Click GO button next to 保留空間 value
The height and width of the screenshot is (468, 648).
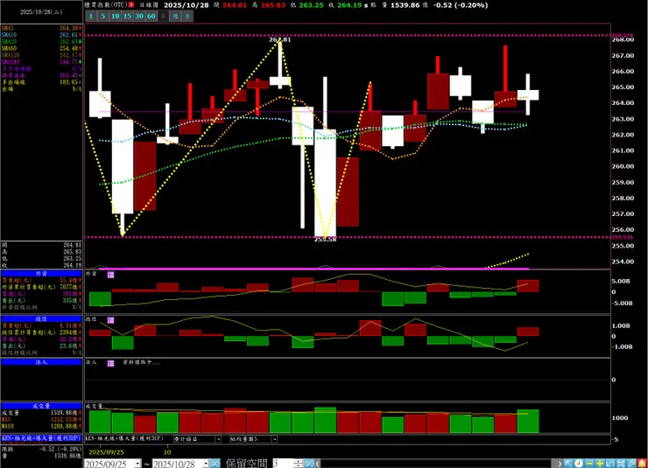(309, 464)
